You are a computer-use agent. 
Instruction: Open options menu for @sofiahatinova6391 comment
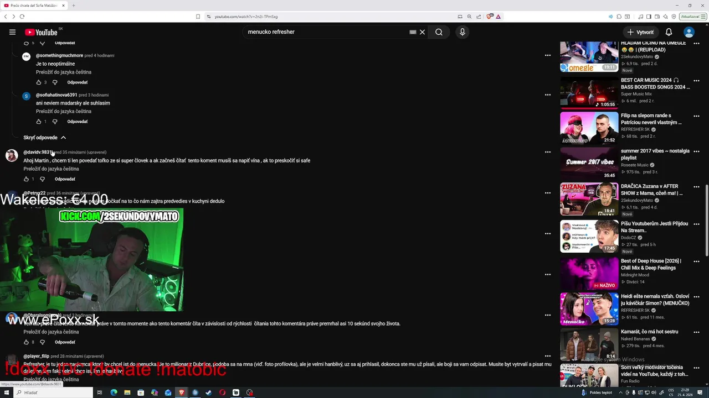[x=547, y=95]
